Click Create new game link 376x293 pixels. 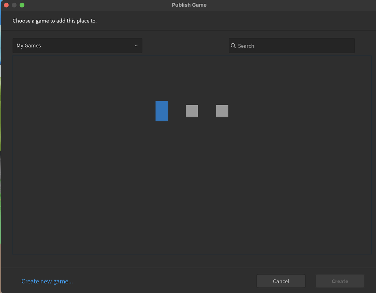(47, 281)
